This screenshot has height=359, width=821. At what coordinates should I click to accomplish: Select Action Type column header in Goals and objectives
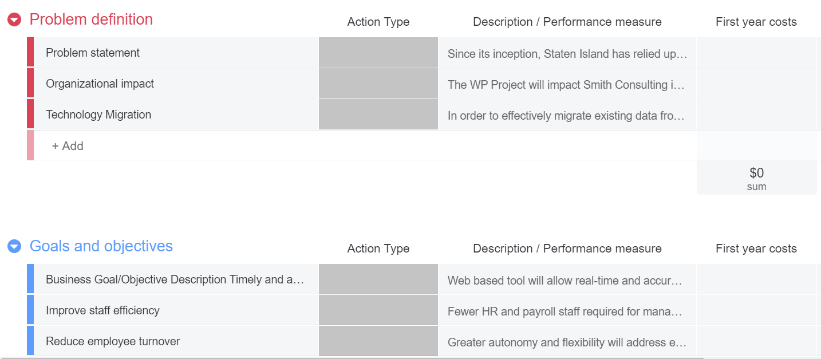click(x=378, y=248)
